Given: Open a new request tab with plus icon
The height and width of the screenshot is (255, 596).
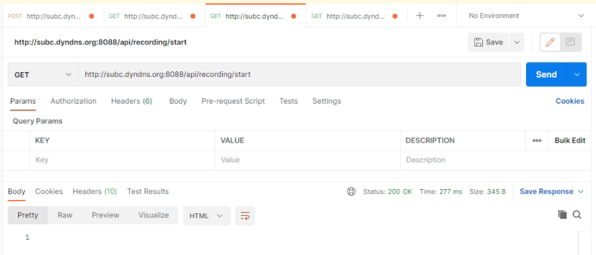Looking at the screenshot, I should pyautogui.click(x=420, y=16).
